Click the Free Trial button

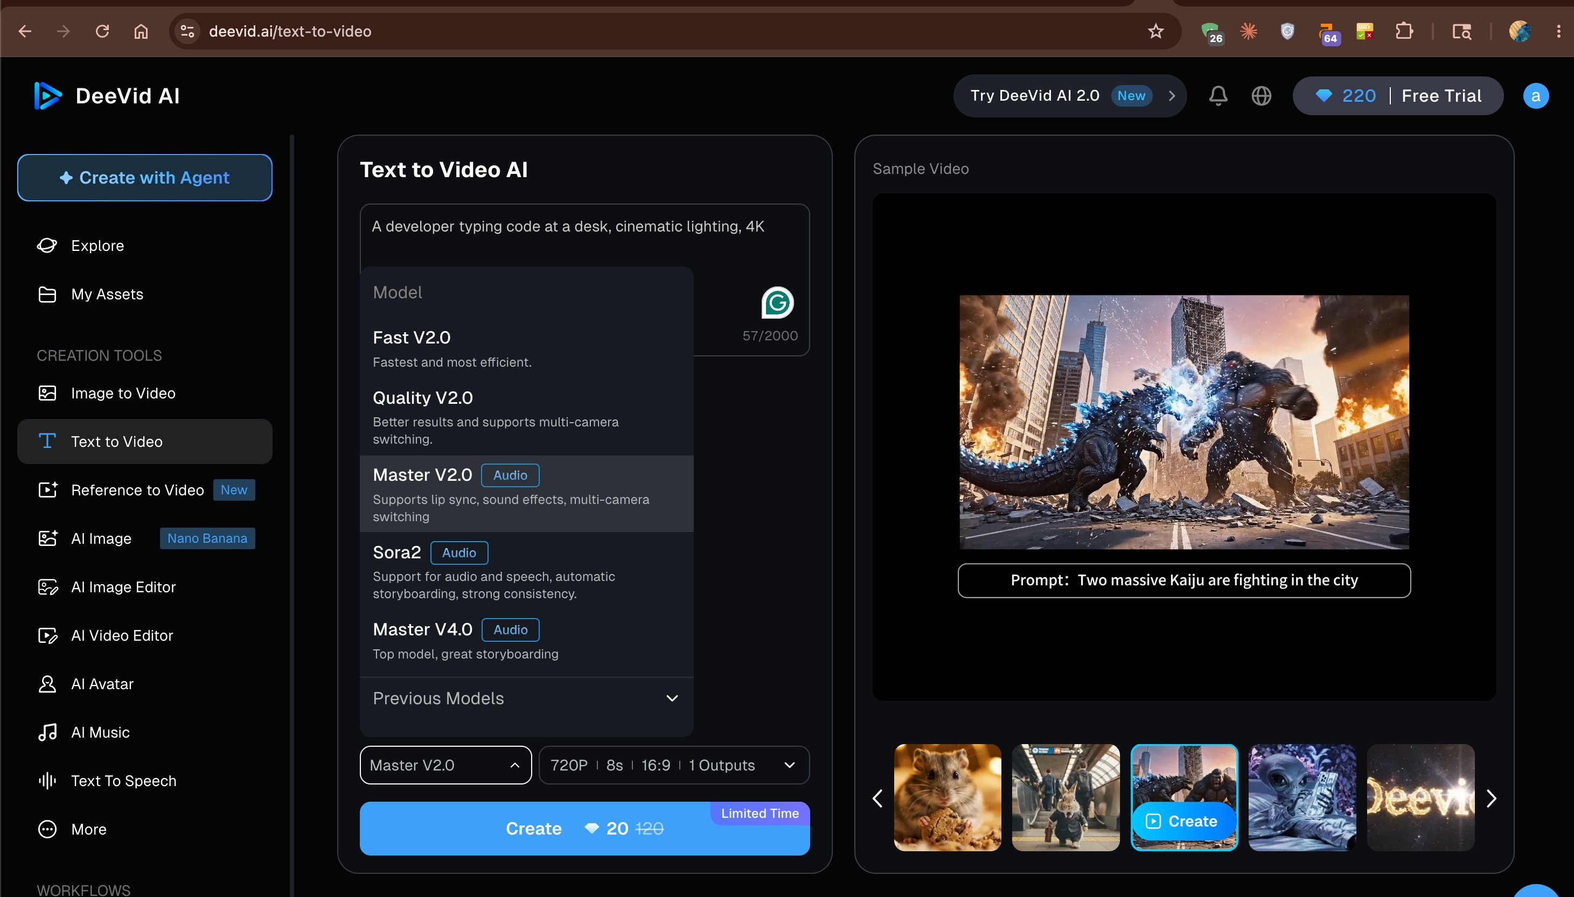point(1441,95)
